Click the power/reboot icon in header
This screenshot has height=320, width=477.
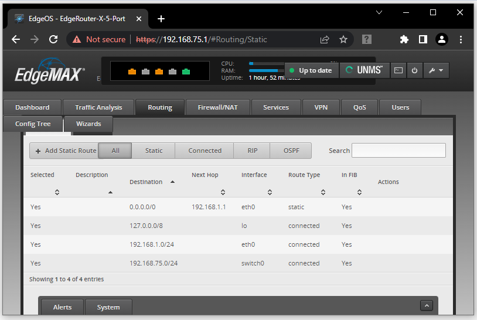(414, 70)
